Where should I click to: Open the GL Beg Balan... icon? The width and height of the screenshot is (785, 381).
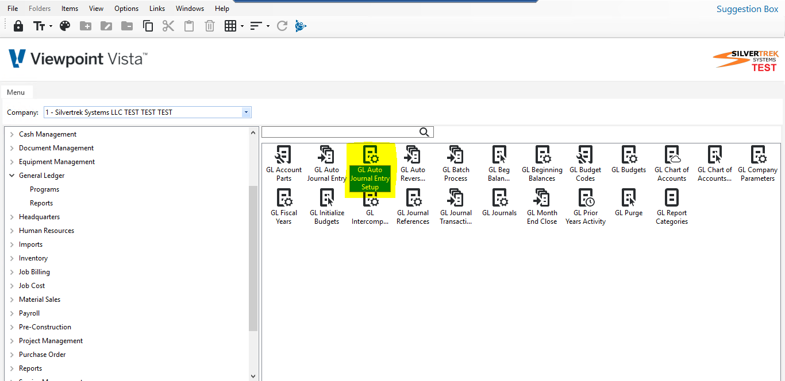(499, 164)
